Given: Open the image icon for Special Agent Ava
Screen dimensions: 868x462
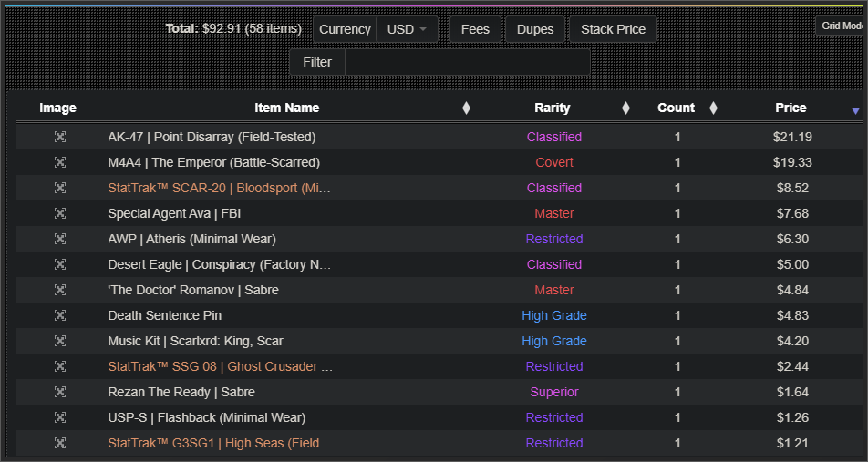Looking at the screenshot, I should [59, 213].
